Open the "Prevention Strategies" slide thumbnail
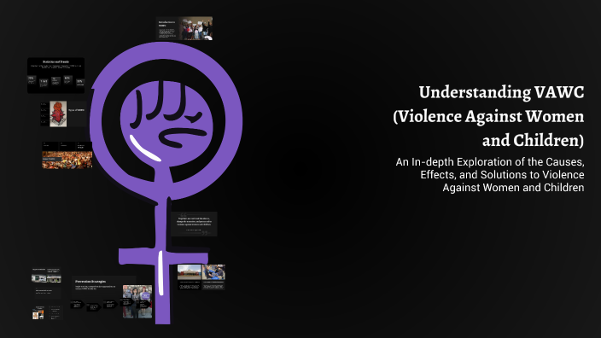 (x=112, y=297)
